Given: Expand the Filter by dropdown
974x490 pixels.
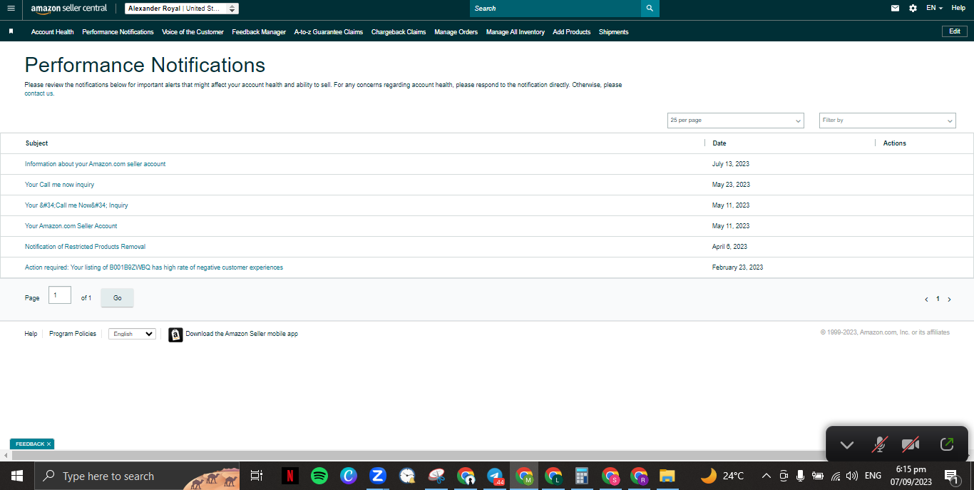Looking at the screenshot, I should (x=888, y=121).
